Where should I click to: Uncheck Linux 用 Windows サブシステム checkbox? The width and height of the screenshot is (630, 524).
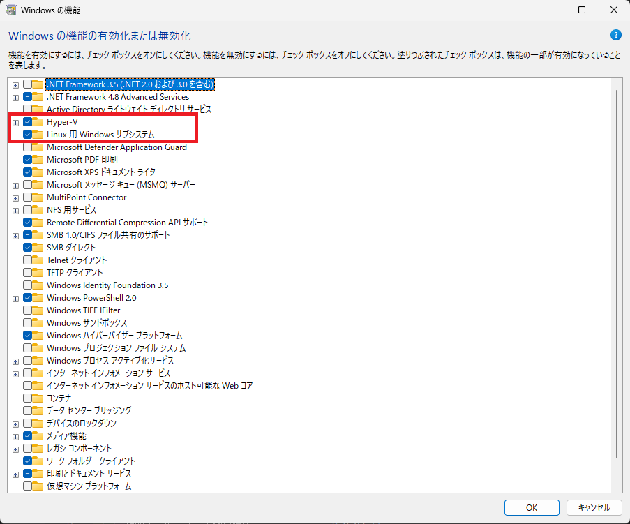click(27, 134)
